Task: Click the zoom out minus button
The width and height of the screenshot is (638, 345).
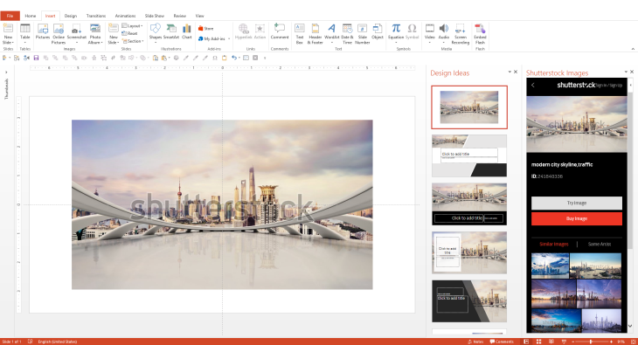Action: 573,342
